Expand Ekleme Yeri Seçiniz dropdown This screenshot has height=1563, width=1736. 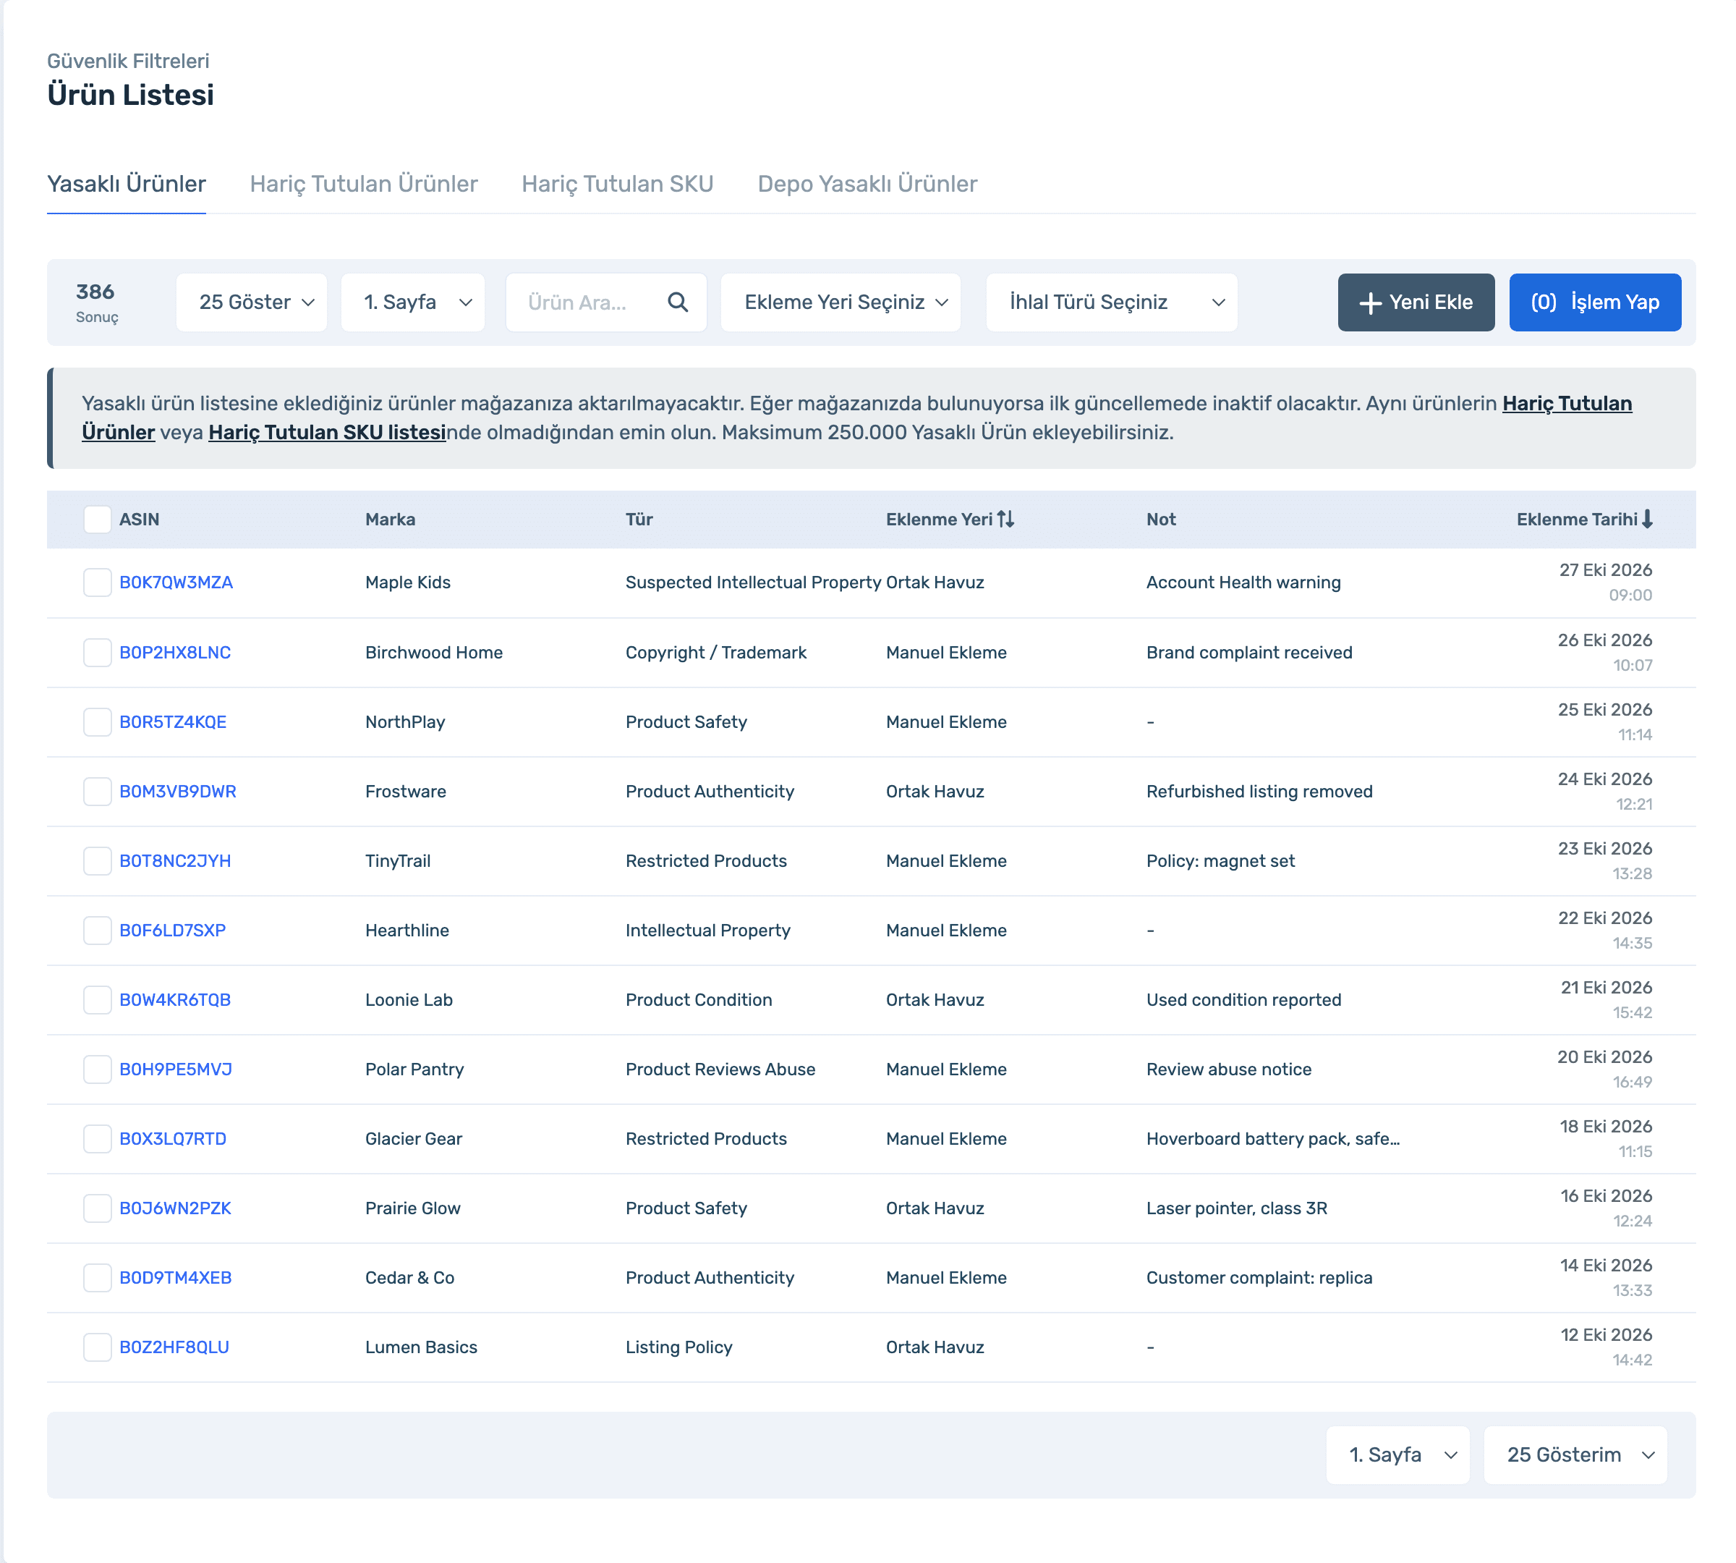(841, 302)
